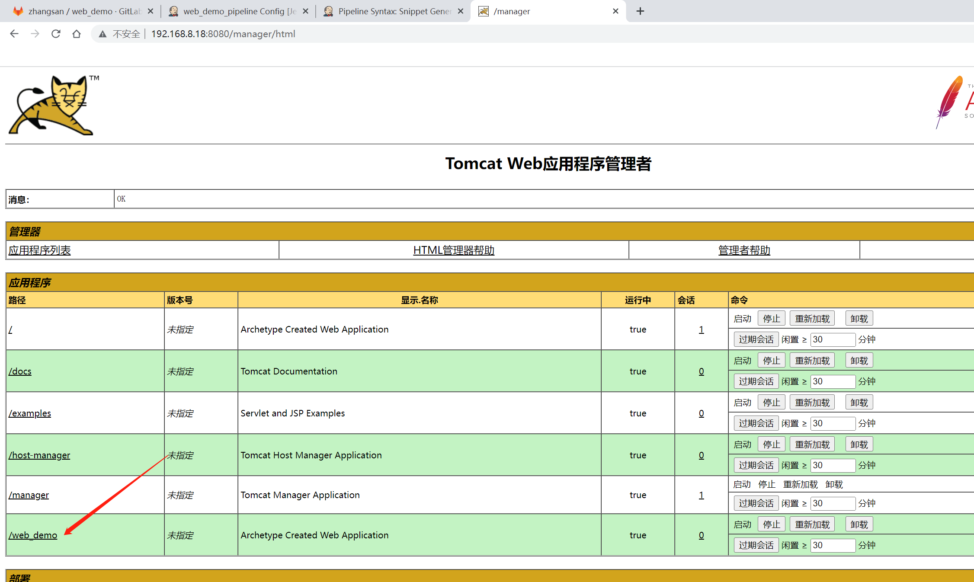Click idle minutes field for /host-manager

833,465
